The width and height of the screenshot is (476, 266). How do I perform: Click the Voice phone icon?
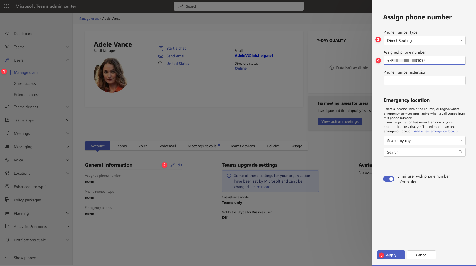(x=7, y=160)
